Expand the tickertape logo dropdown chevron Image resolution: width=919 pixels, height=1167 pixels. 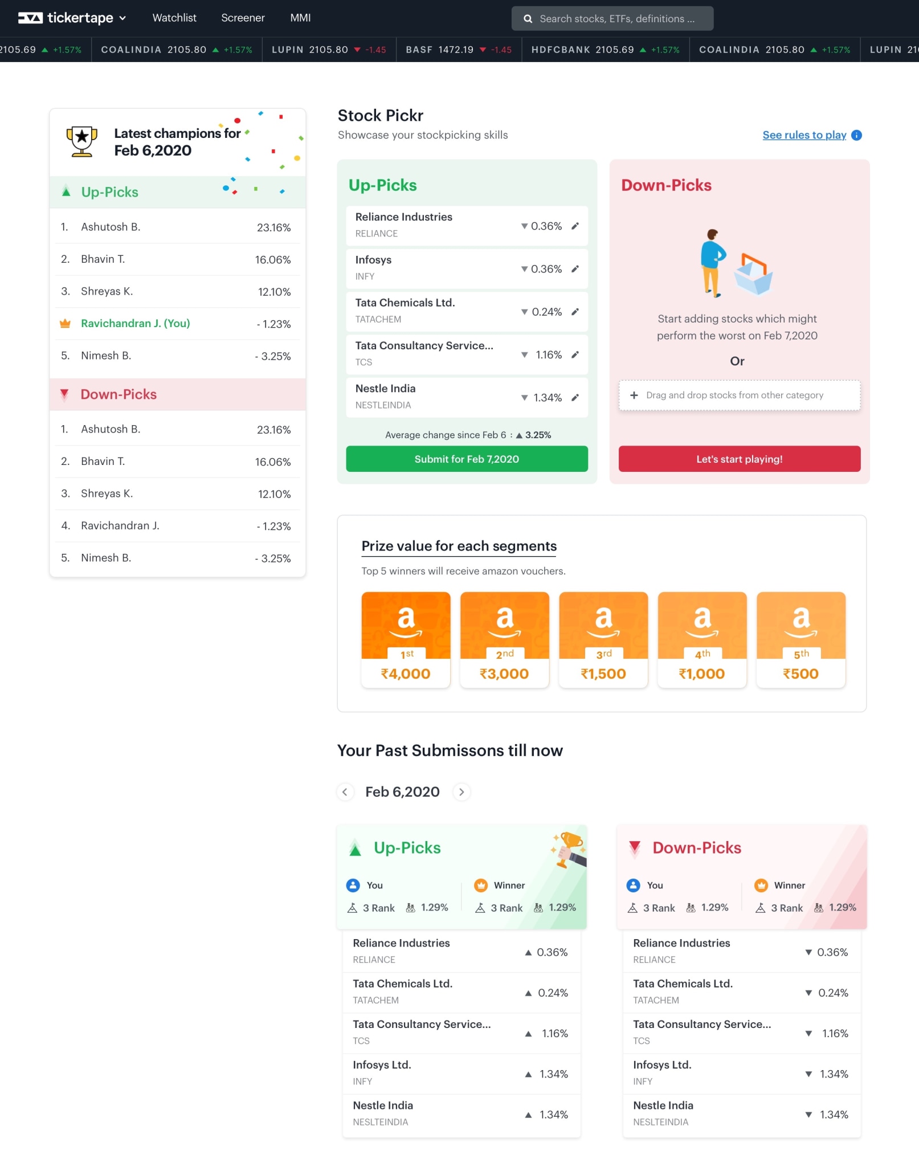pos(122,18)
